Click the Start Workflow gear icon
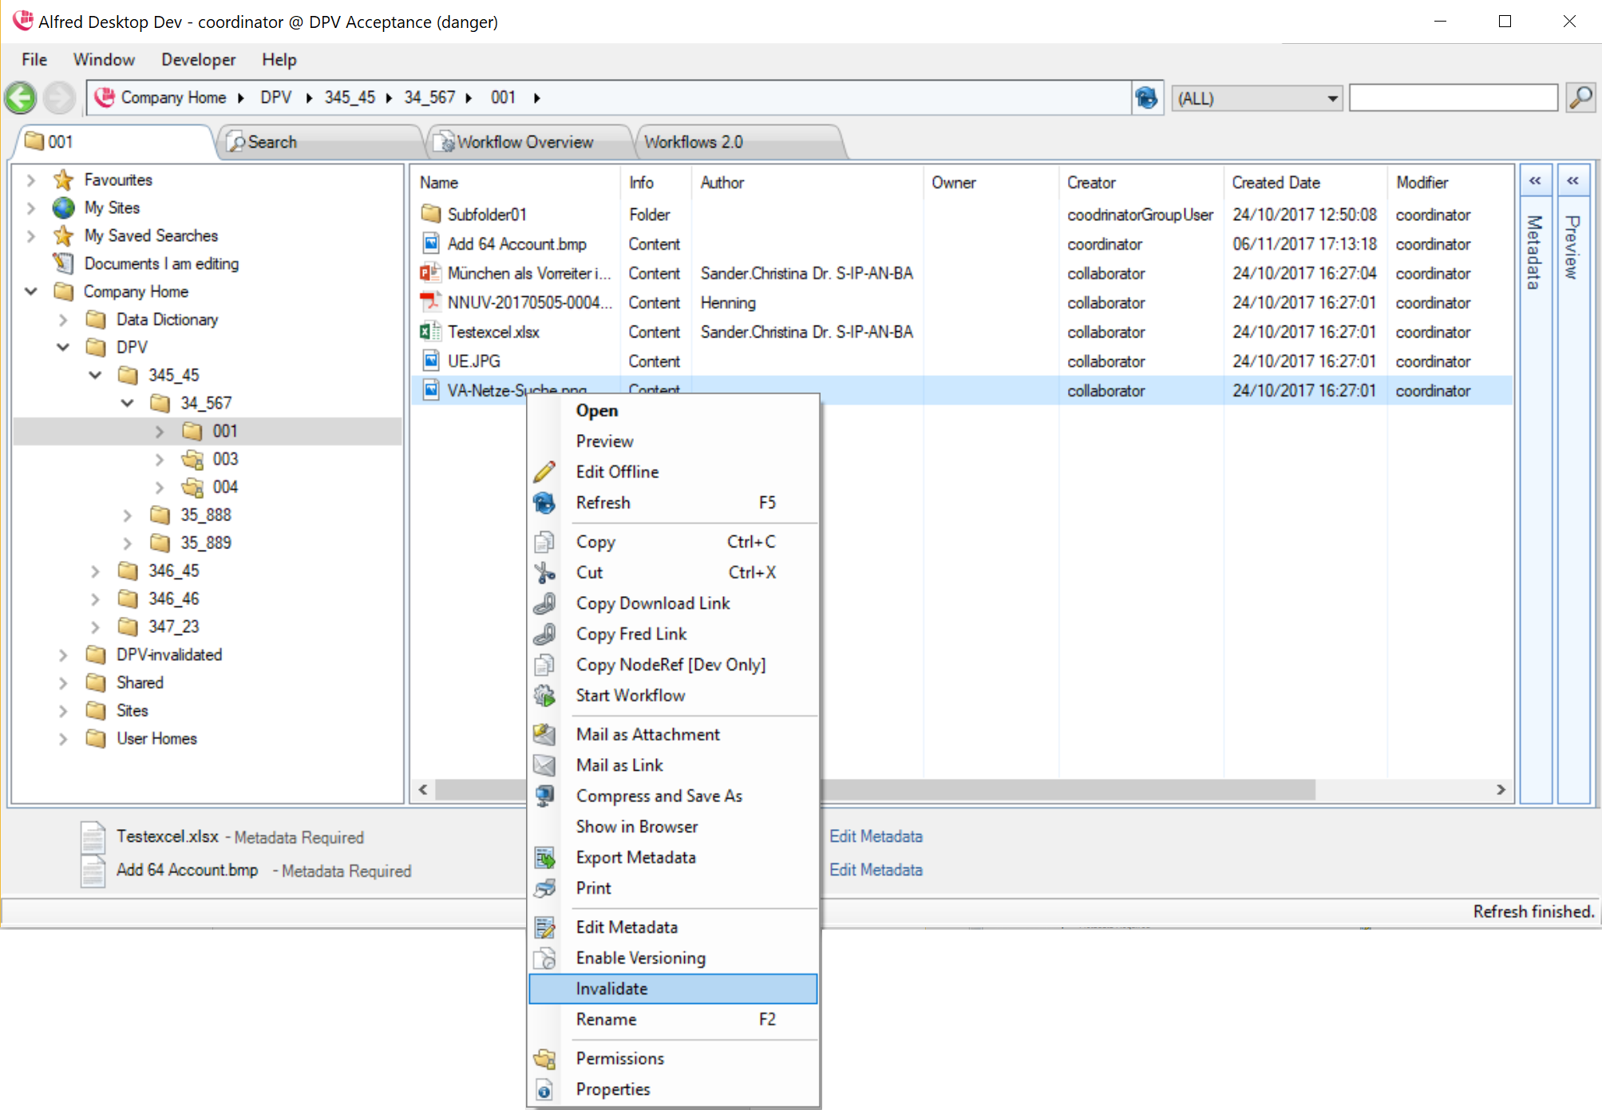This screenshot has height=1110, width=1602. coord(544,695)
